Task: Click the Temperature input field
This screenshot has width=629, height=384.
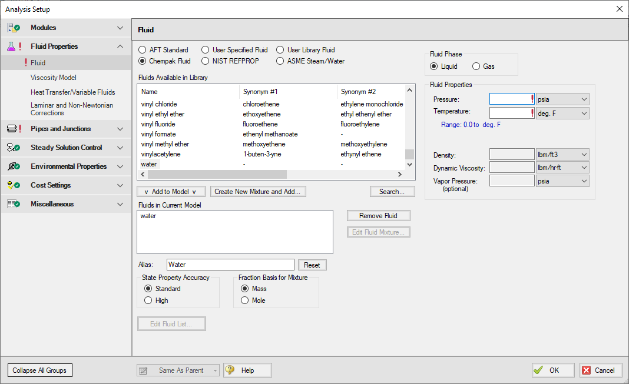Action: 510,113
